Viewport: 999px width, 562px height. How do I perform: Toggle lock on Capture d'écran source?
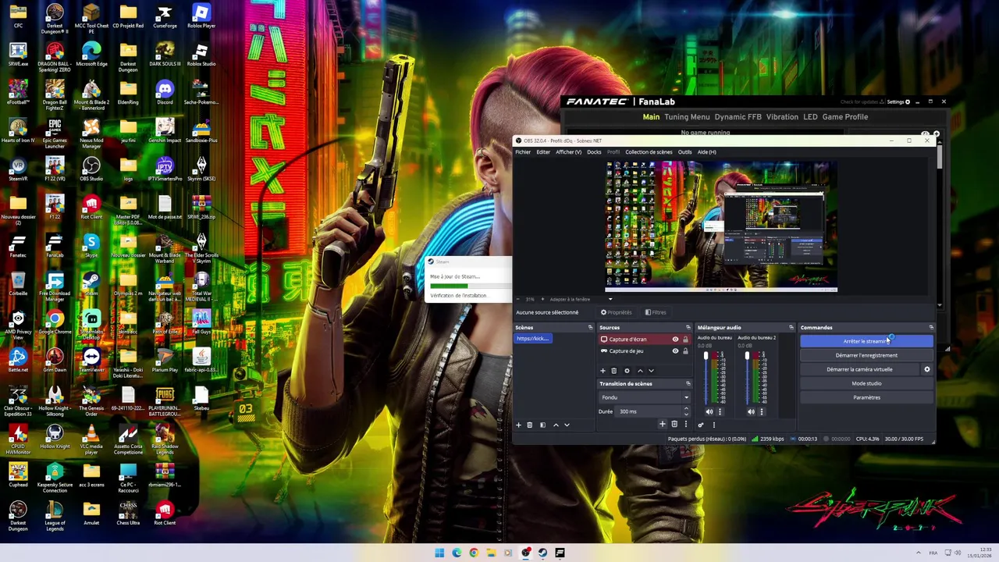685,340
